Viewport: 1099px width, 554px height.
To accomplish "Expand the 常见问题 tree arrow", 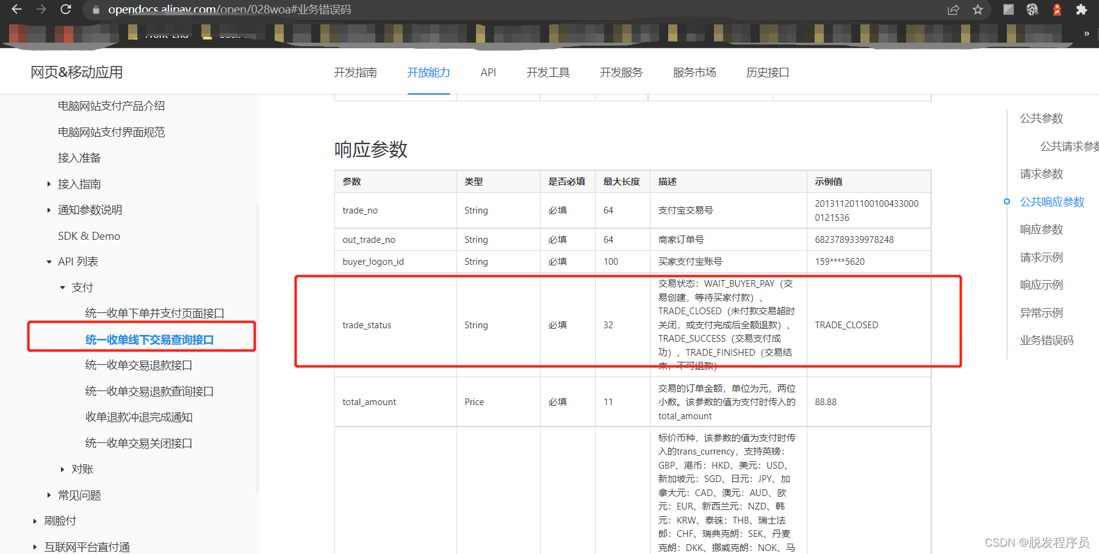I will coord(49,495).
